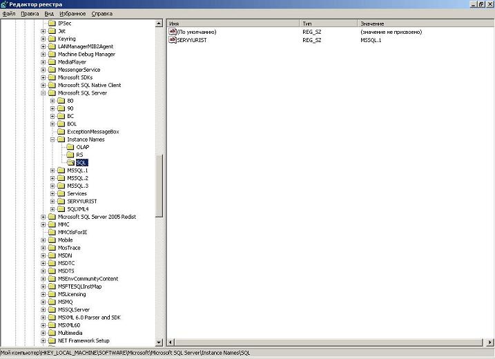495x359 pixels.
Task: Click the MSSQL.1 folder icon
Action: [61, 171]
